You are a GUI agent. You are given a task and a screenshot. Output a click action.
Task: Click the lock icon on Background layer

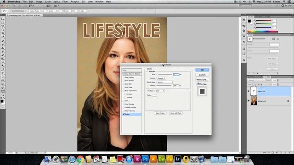(288, 101)
